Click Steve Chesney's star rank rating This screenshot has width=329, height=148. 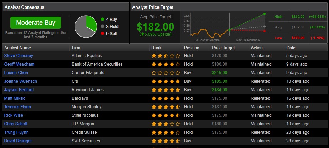pos(166,56)
